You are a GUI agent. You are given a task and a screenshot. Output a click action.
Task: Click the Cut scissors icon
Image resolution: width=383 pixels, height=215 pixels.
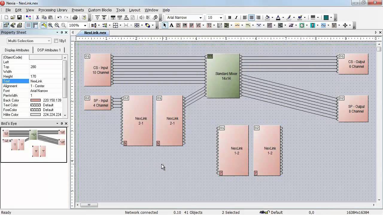[x=37, y=18]
